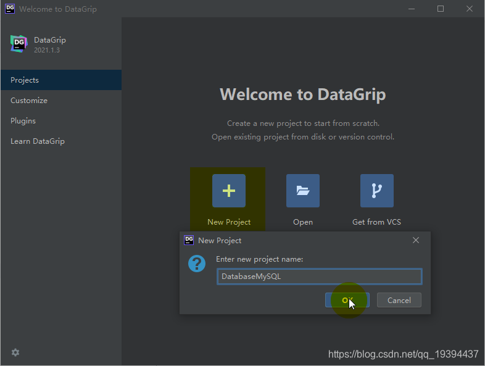Click the DG icon in the title bar
The image size is (485, 366).
(10, 9)
